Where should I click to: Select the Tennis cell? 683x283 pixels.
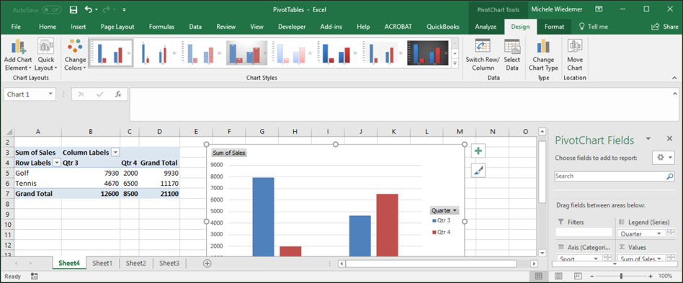click(38, 184)
